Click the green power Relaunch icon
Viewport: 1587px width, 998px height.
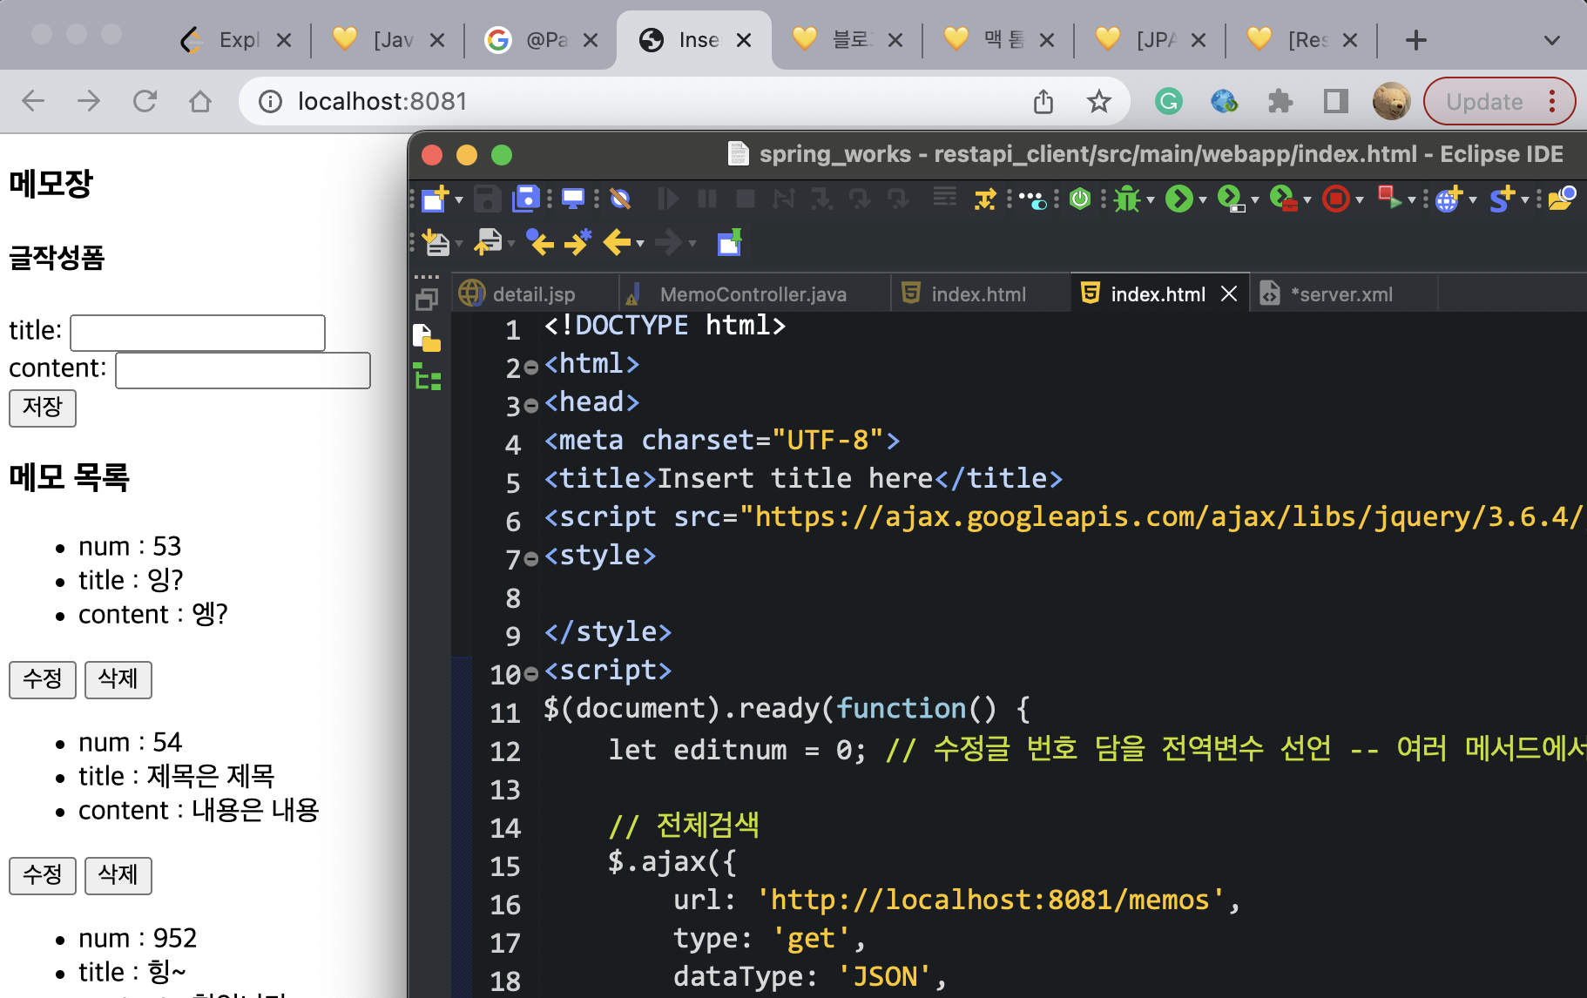click(1080, 199)
